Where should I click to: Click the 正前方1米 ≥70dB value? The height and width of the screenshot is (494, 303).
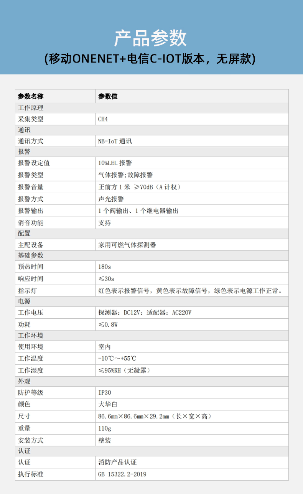click(x=140, y=187)
